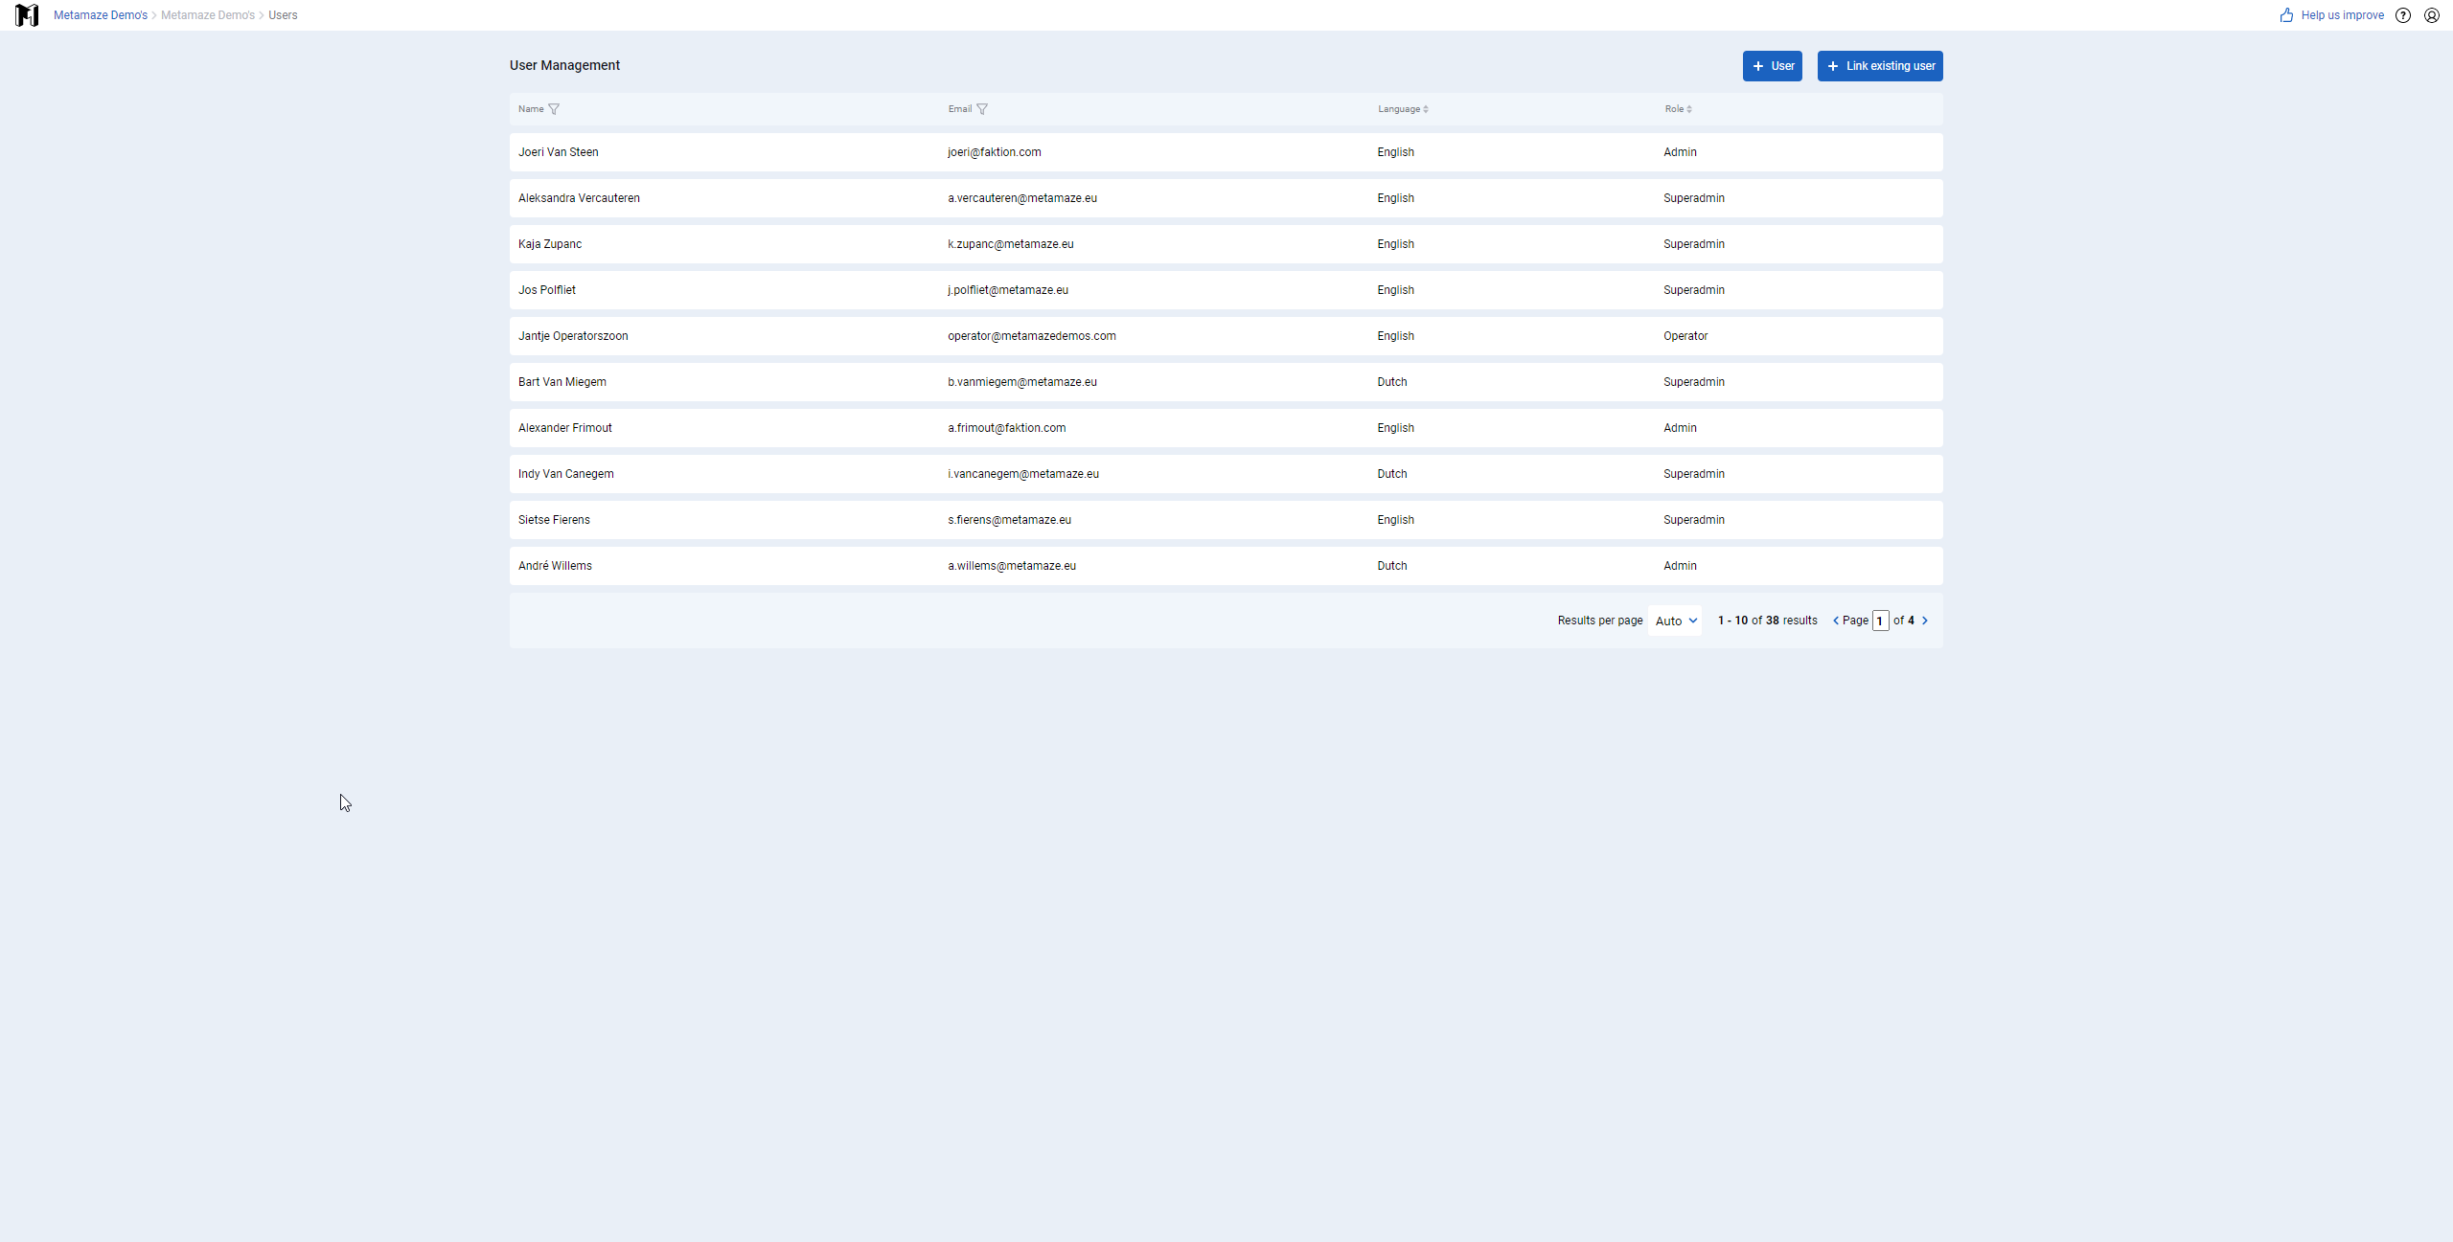Click the User Management heading

pyautogui.click(x=564, y=65)
